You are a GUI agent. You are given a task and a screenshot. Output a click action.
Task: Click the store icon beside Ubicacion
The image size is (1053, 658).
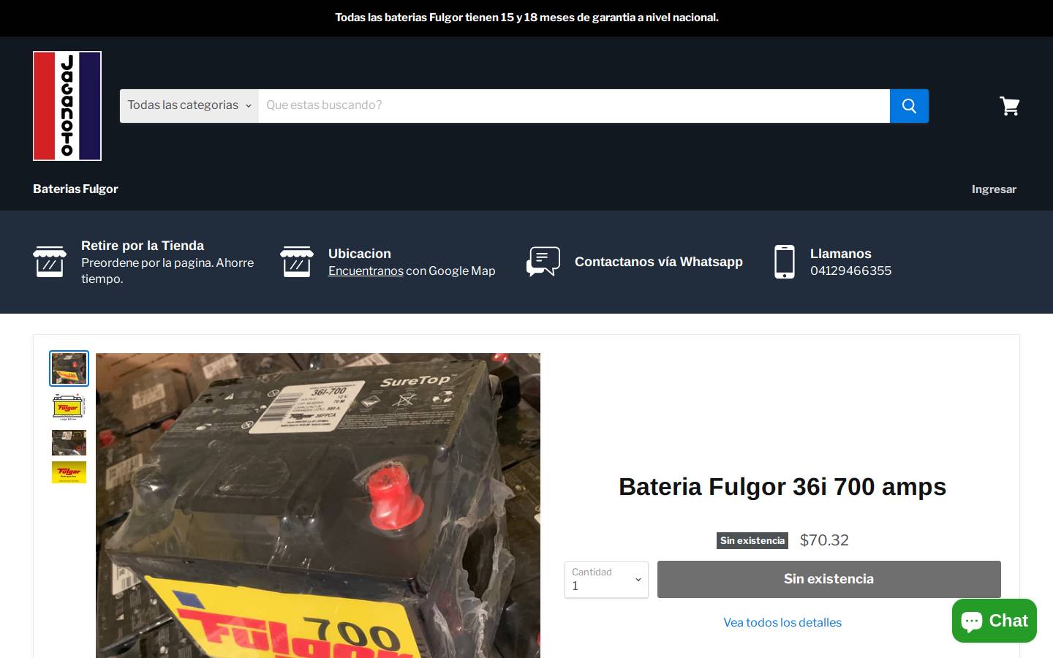(x=297, y=262)
